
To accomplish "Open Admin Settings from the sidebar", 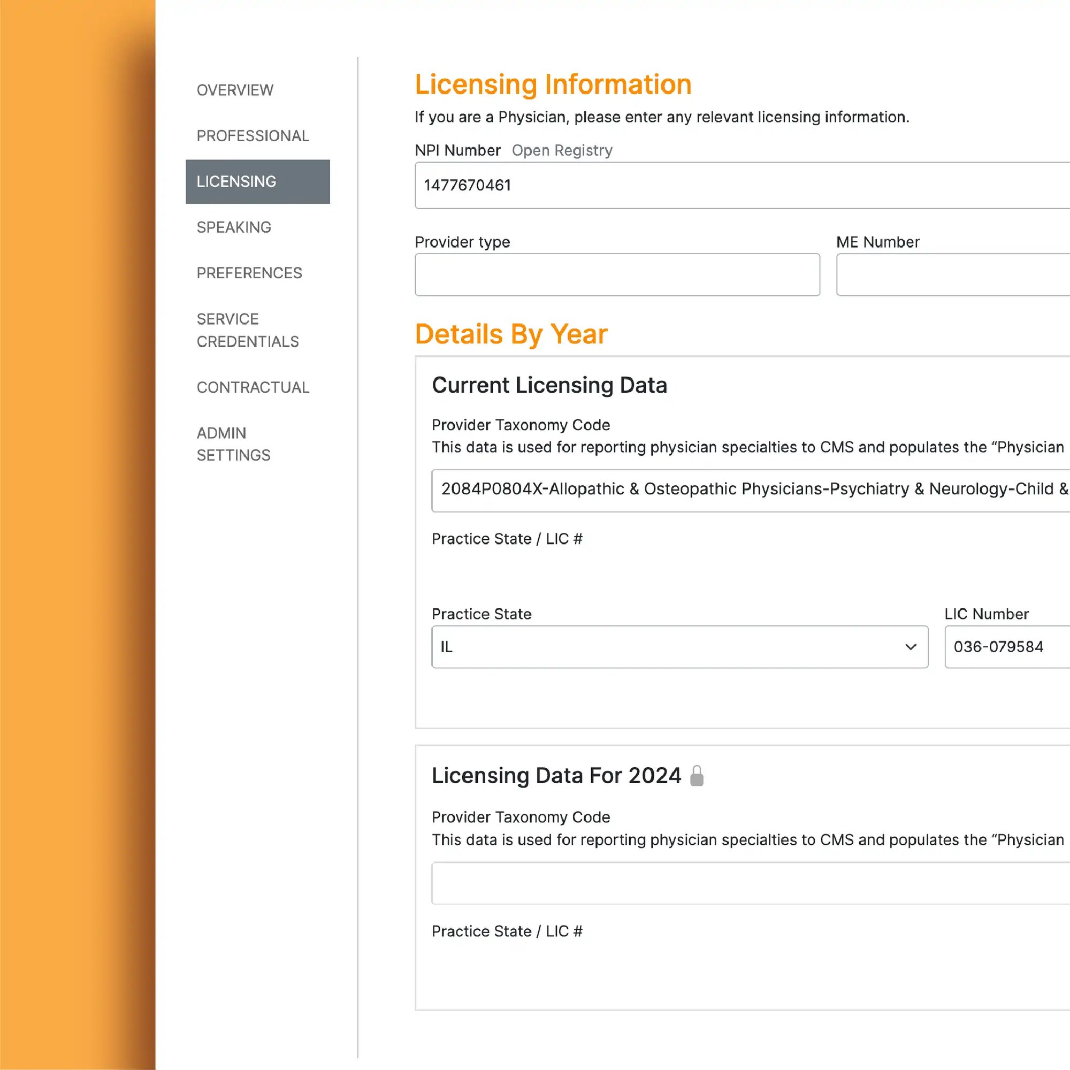I will 233,444.
